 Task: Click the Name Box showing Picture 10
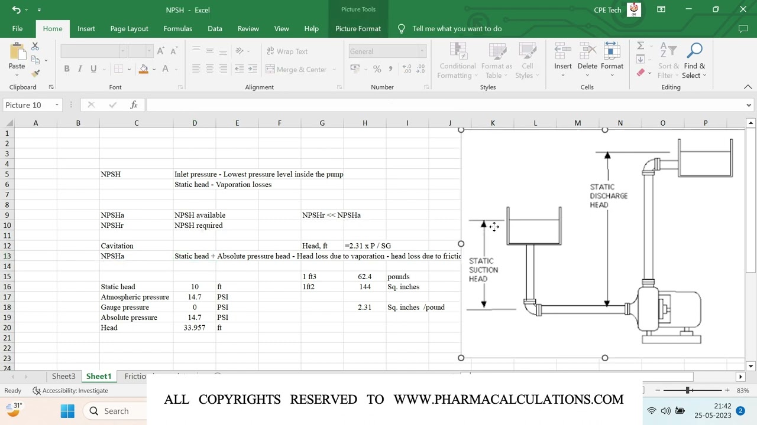(28, 105)
